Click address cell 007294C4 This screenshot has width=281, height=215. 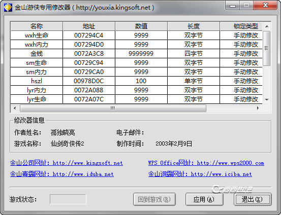tap(89, 35)
